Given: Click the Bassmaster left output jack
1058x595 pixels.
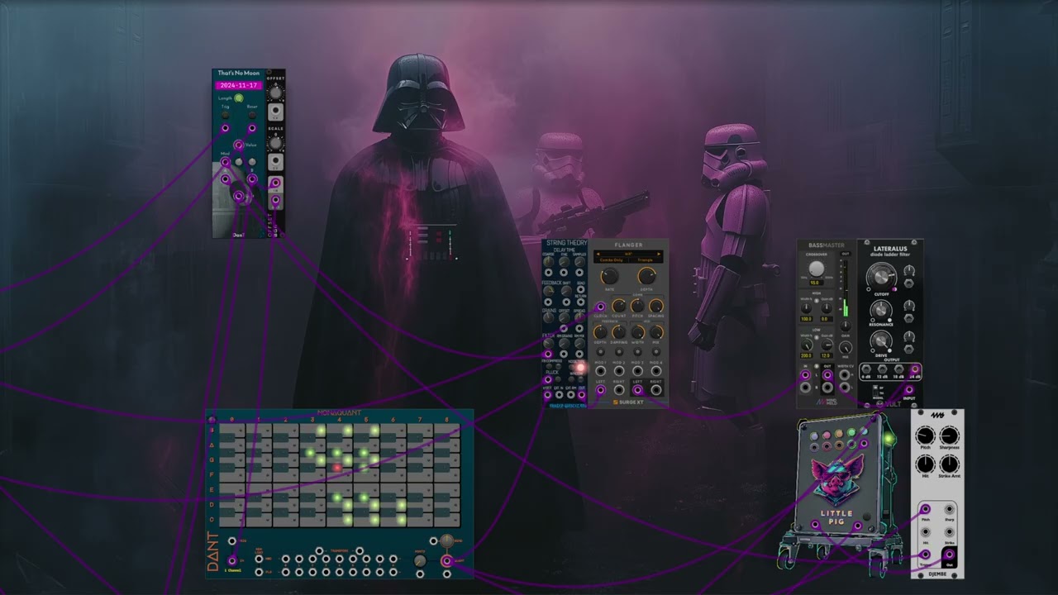Looking at the screenshot, I should coord(827,376).
